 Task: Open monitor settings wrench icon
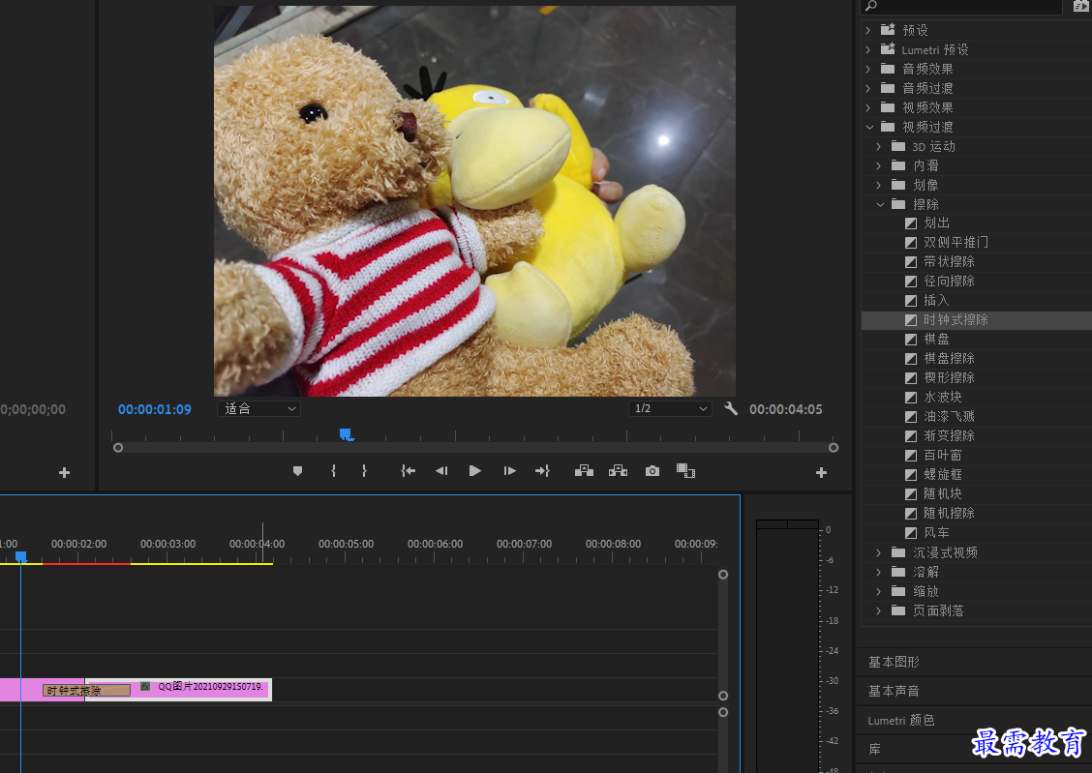[x=731, y=408]
